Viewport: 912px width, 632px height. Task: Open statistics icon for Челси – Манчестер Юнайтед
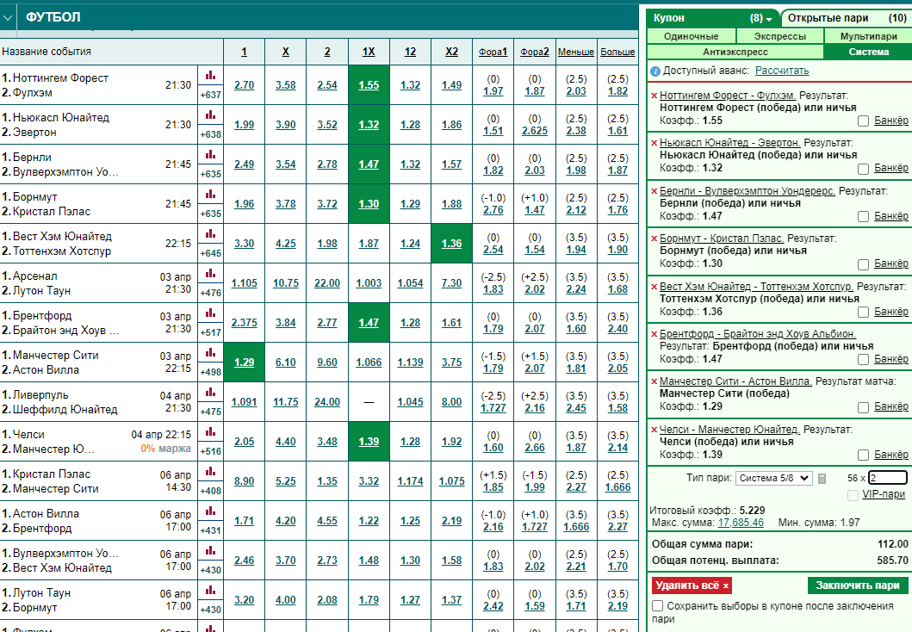(x=210, y=431)
